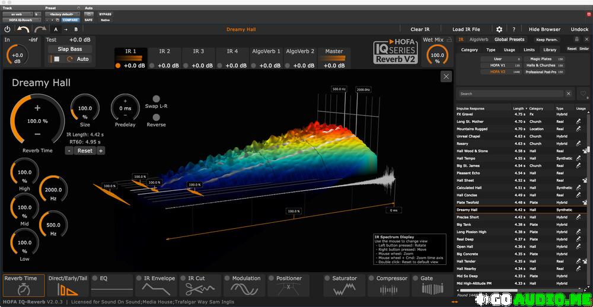Viewport: 593px width, 307px height.
Task: Click the Hide Browser button
Action: tap(544, 29)
